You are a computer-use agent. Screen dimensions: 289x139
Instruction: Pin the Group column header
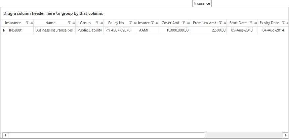101,23
